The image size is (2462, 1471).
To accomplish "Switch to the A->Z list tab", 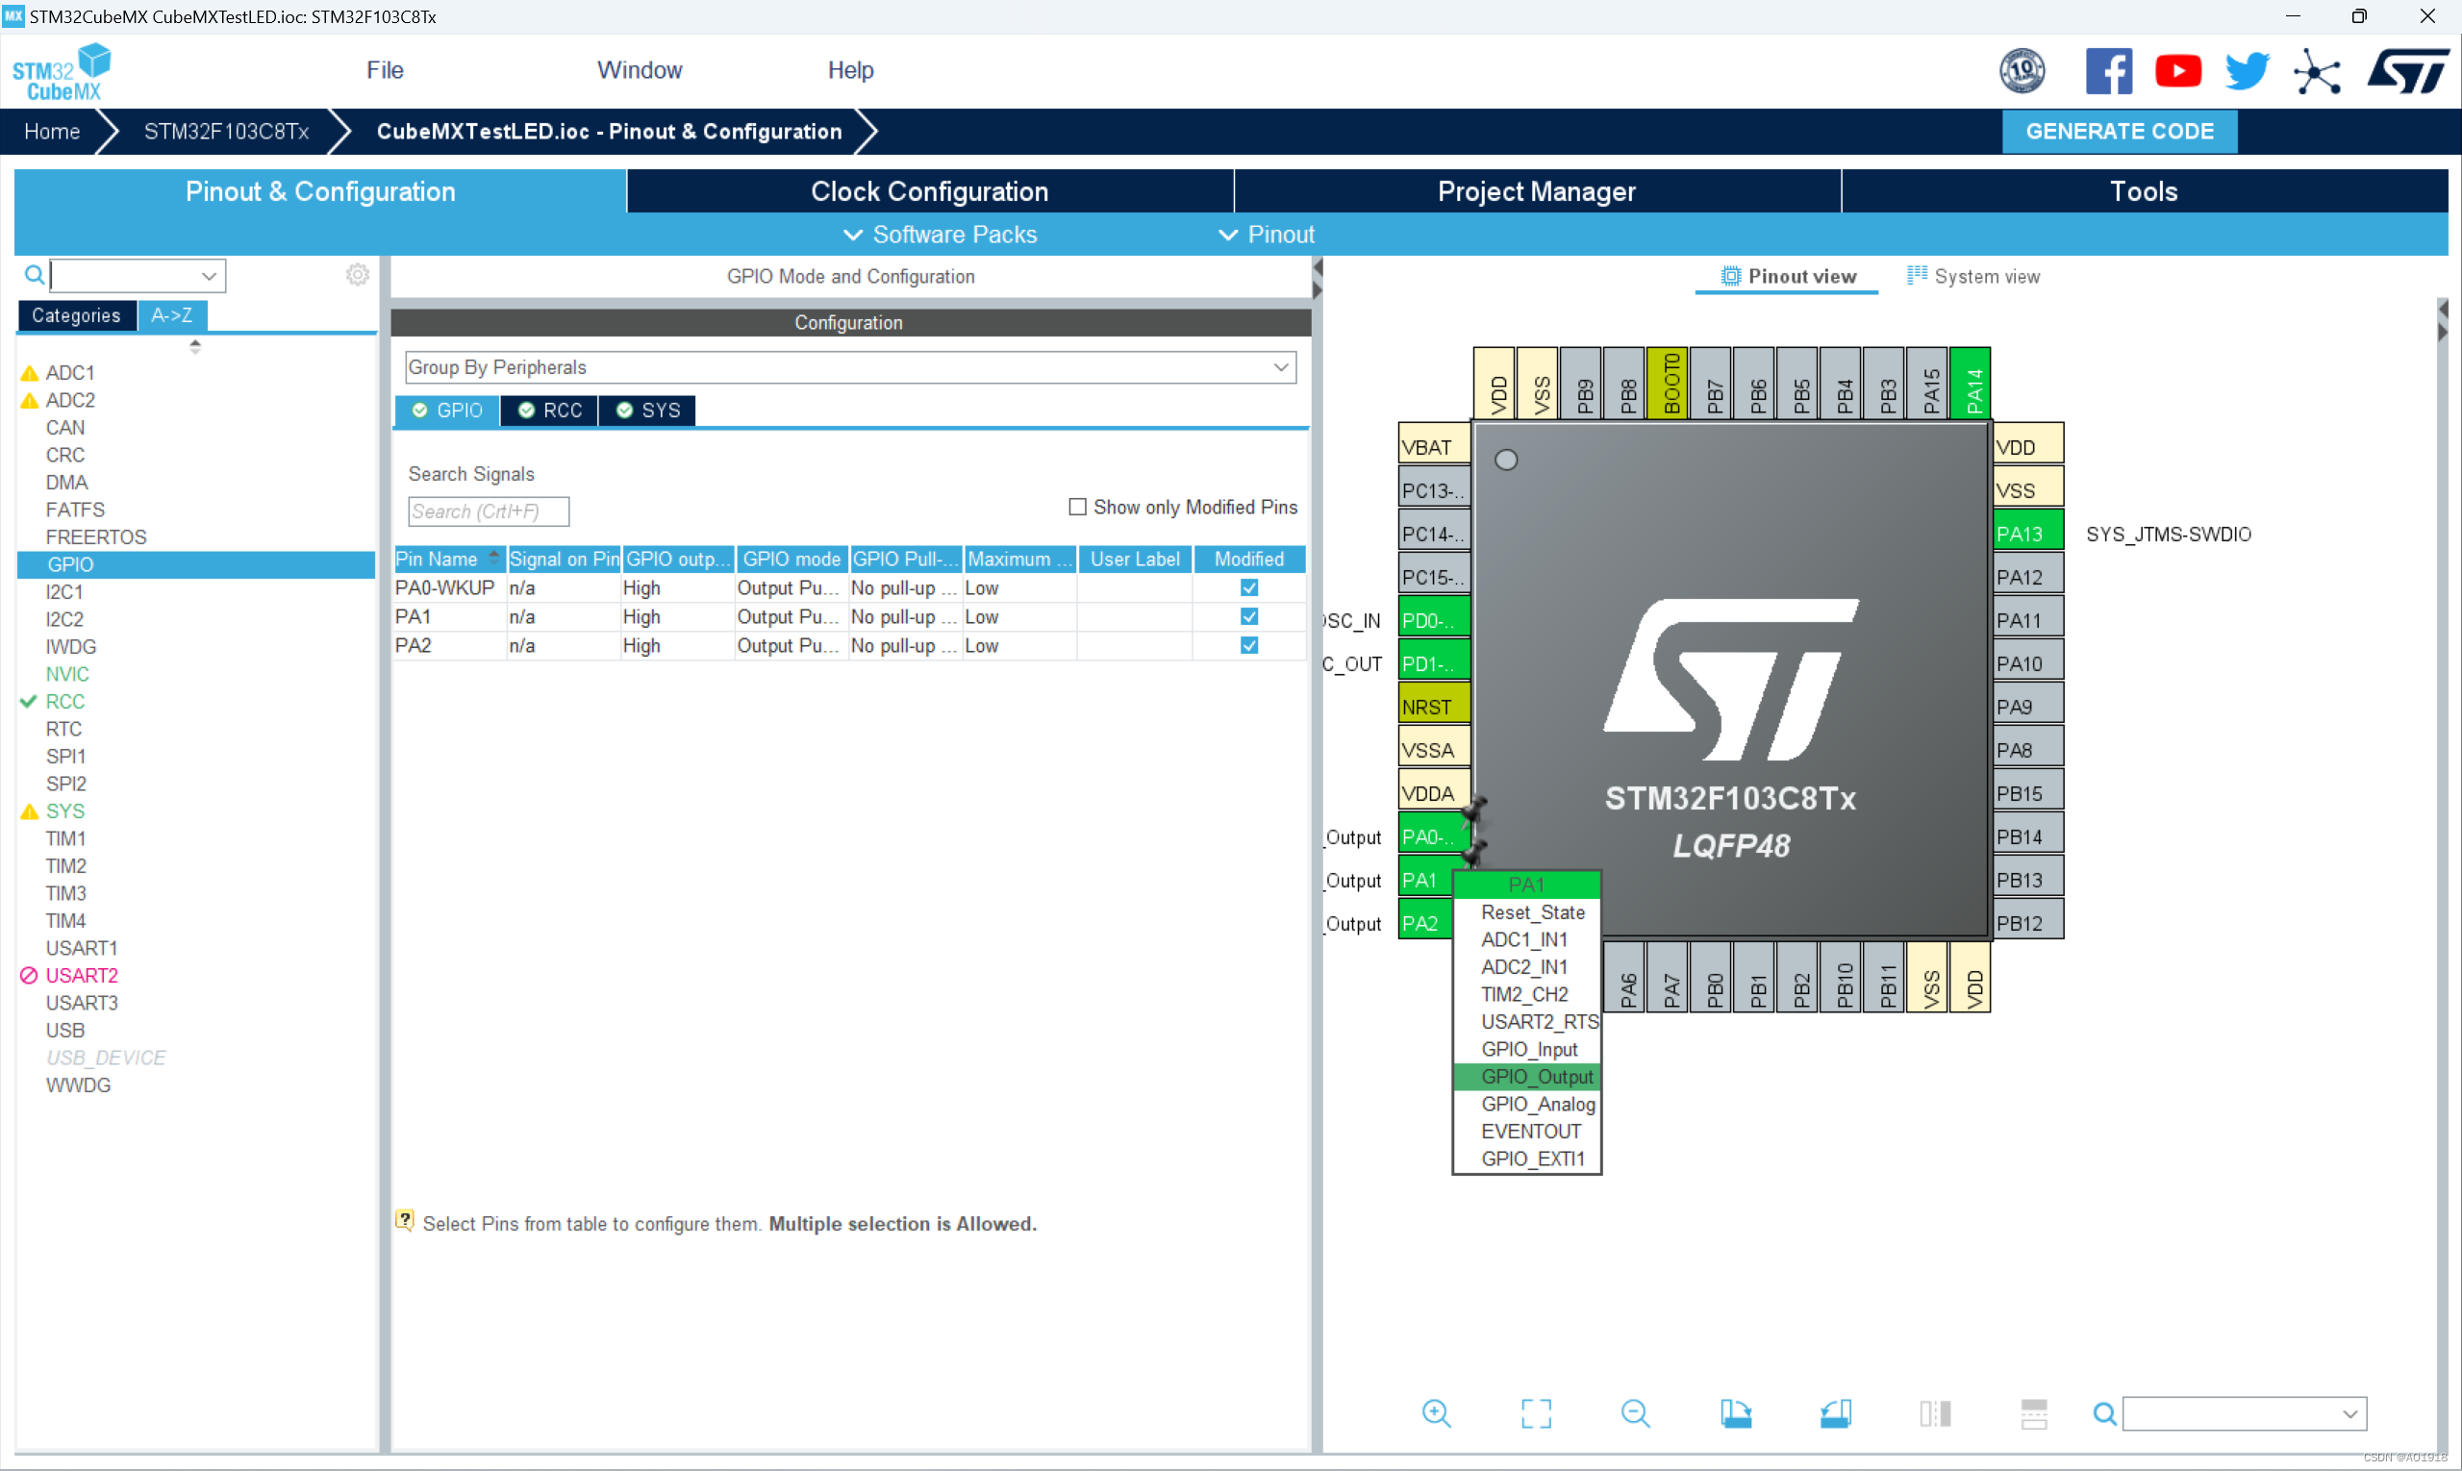I will pos(171,315).
